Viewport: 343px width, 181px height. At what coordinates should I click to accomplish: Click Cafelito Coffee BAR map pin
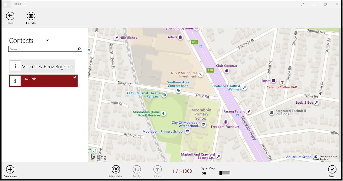[x=282, y=82]
